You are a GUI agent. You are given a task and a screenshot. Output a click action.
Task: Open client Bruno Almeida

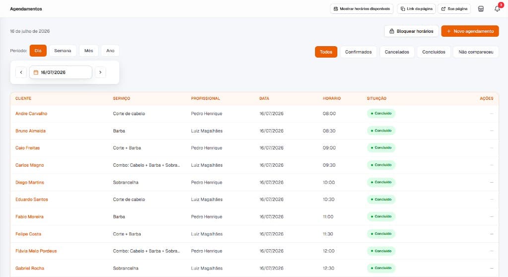[30, 131]
